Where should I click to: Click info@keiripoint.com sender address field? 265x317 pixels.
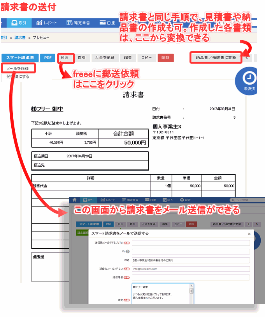[x=191, y=269]
